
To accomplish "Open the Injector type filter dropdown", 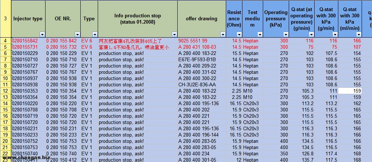I will click(x=42, y=34).
